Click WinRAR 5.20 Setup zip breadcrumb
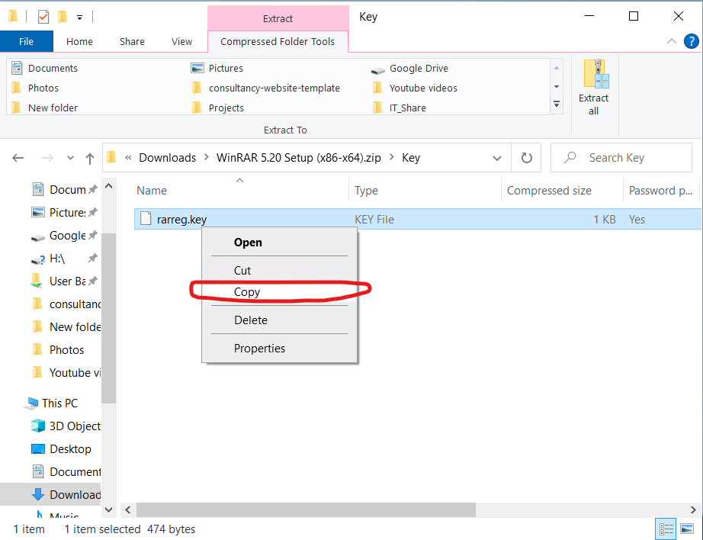The height and width of the screenshot is (540, 703). tap(299, 158)
